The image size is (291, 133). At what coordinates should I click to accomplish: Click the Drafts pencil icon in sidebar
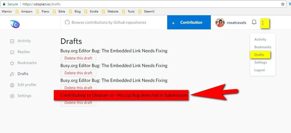click(12, 74)
